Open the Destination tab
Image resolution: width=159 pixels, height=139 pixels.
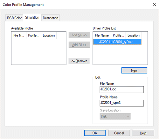click(x=51, y=18)
